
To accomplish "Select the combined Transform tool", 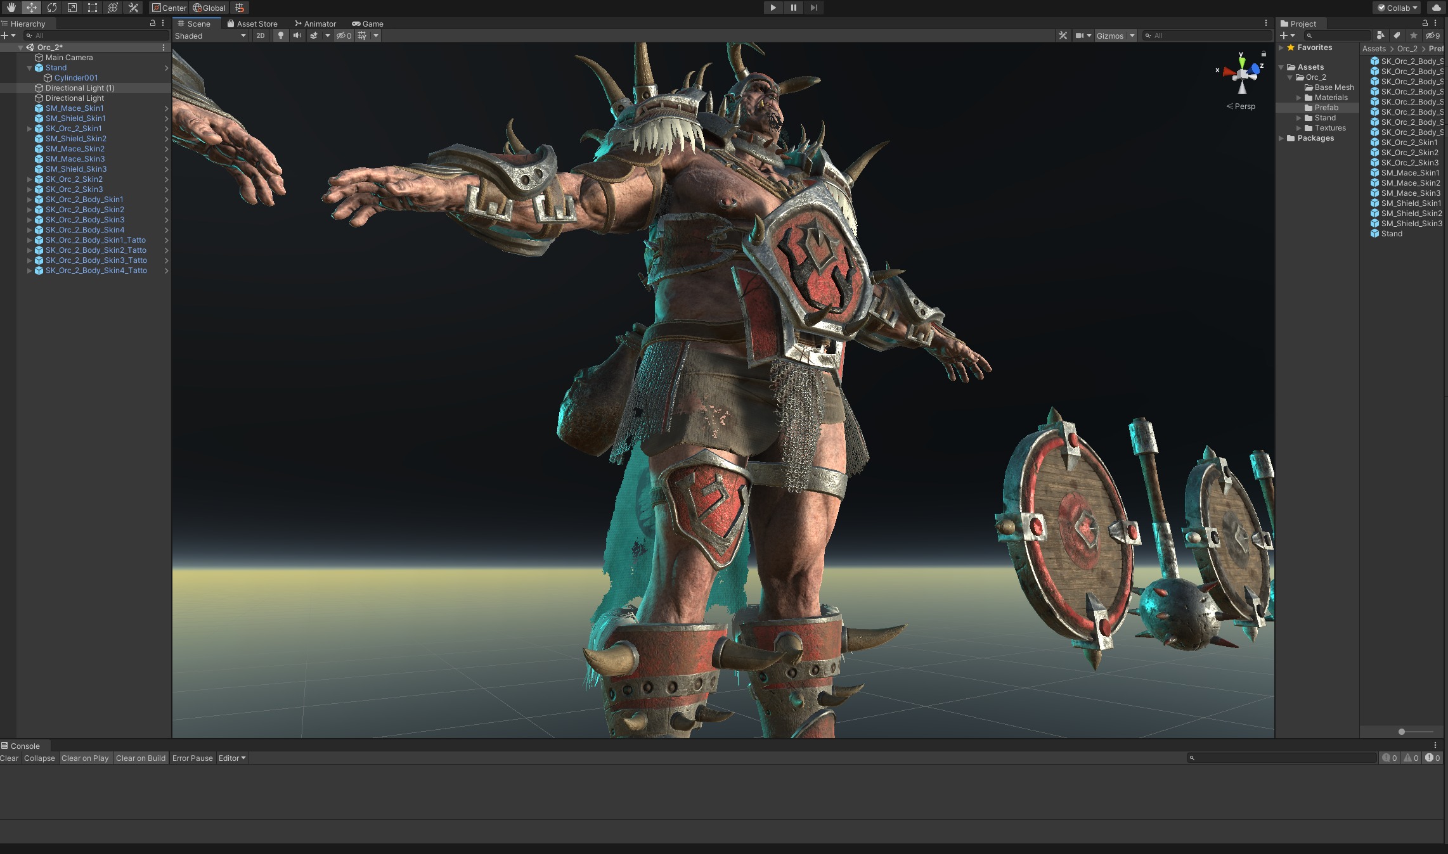I will (x=113, y=8).
